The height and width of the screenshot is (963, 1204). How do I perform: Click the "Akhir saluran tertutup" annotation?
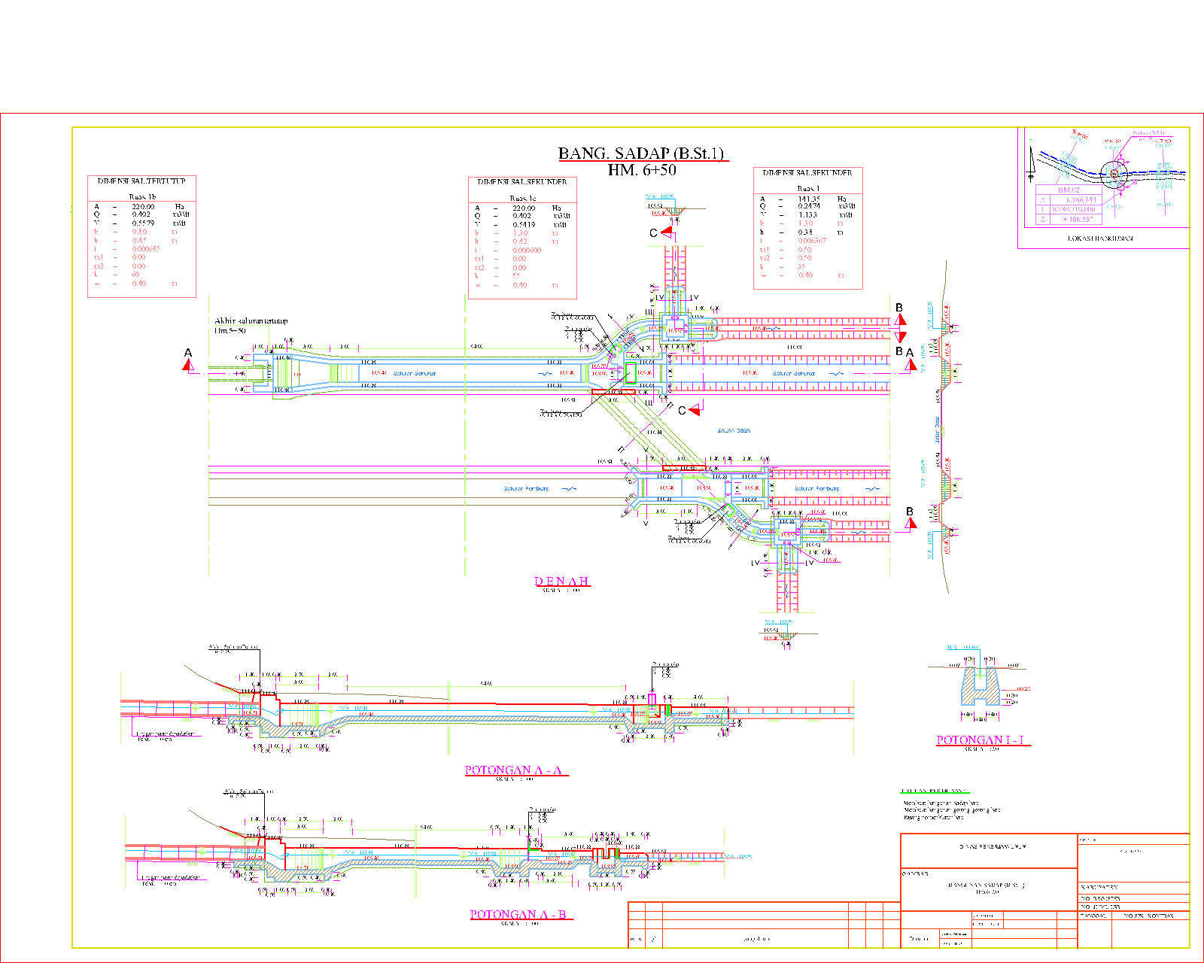pos(251,321)
